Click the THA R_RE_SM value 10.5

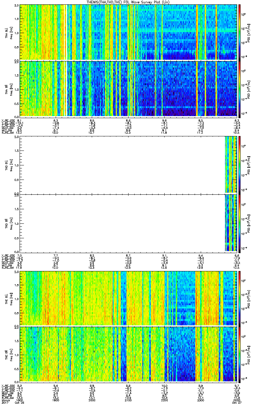click(237, 133)
